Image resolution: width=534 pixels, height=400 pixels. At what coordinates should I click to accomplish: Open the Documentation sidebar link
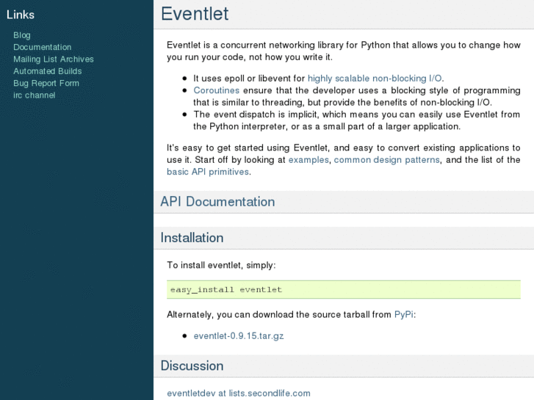[42, 47]
